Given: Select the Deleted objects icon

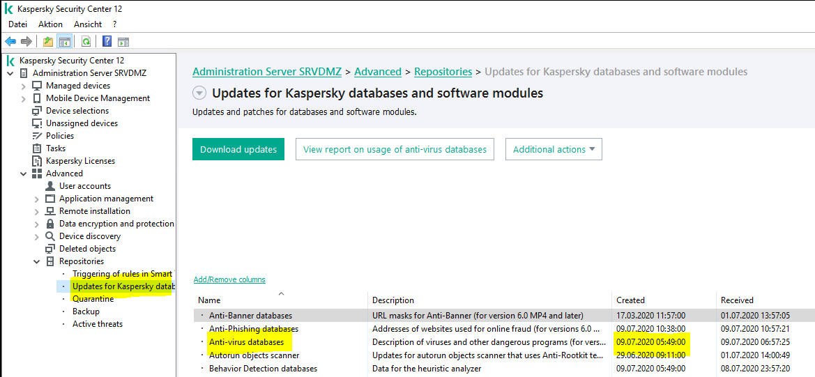Looking at the screenshot, I should [50, 249].
